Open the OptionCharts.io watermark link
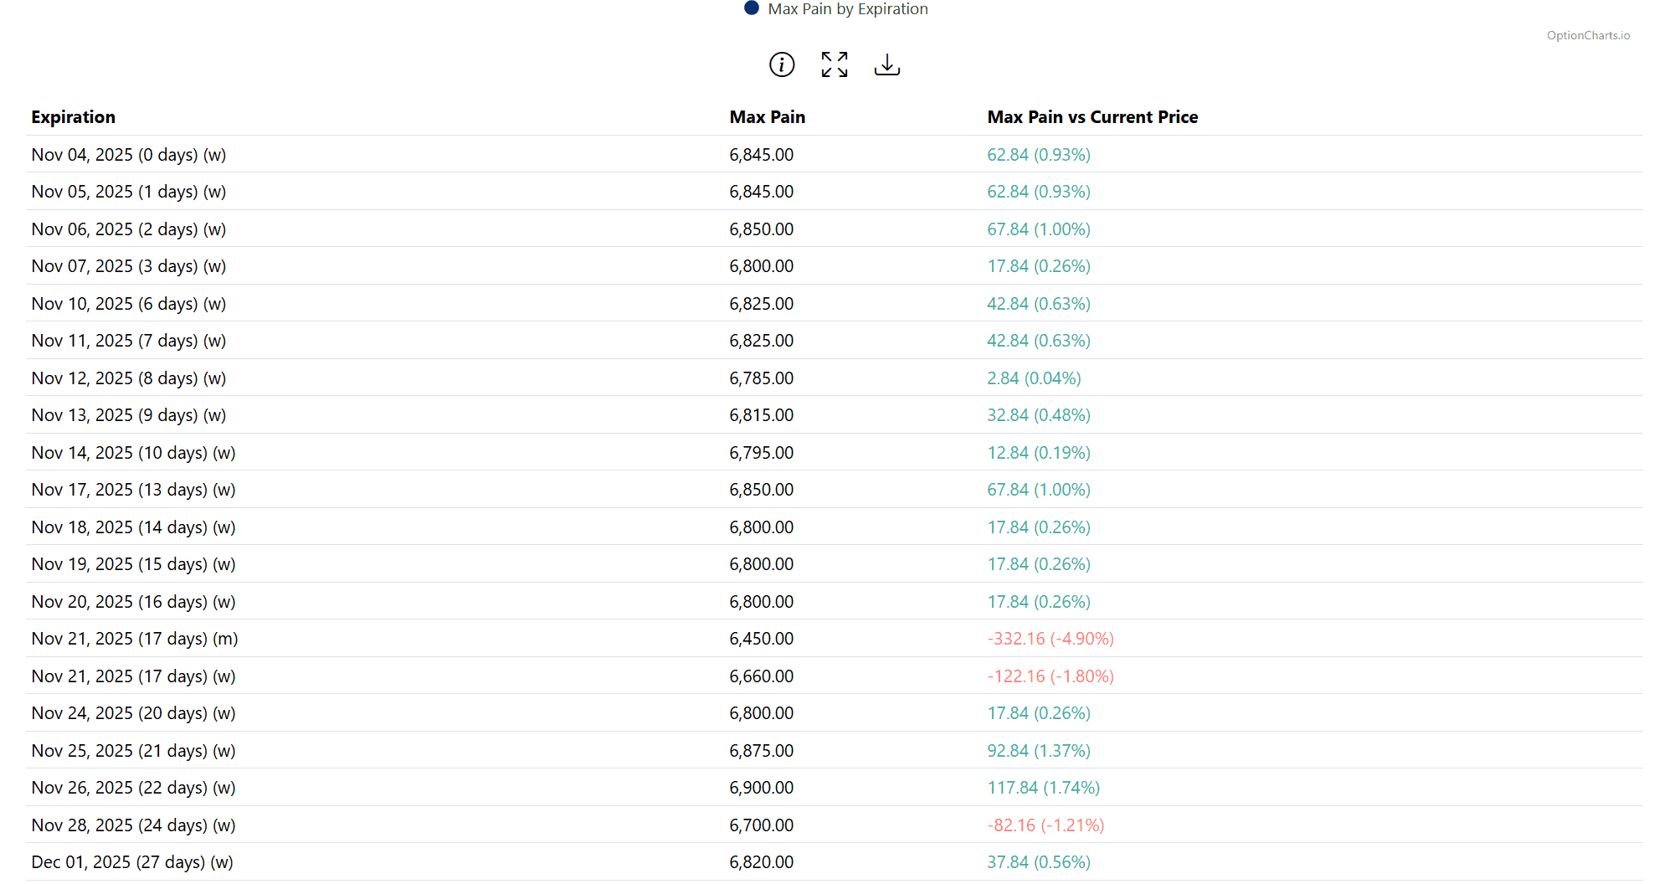 click(1587, 35)
